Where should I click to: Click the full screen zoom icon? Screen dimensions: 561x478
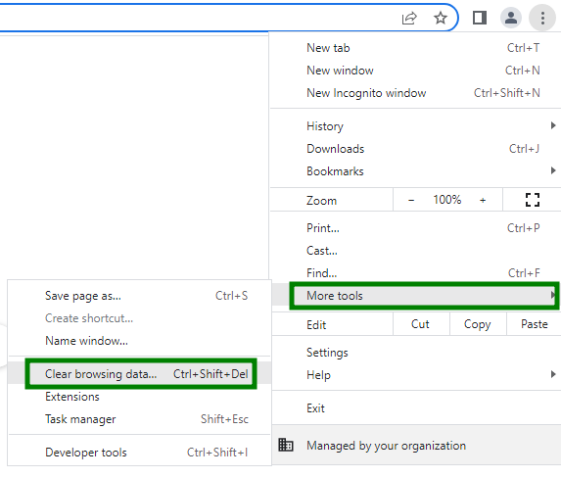pyautogui.click(x=533, y=200)
